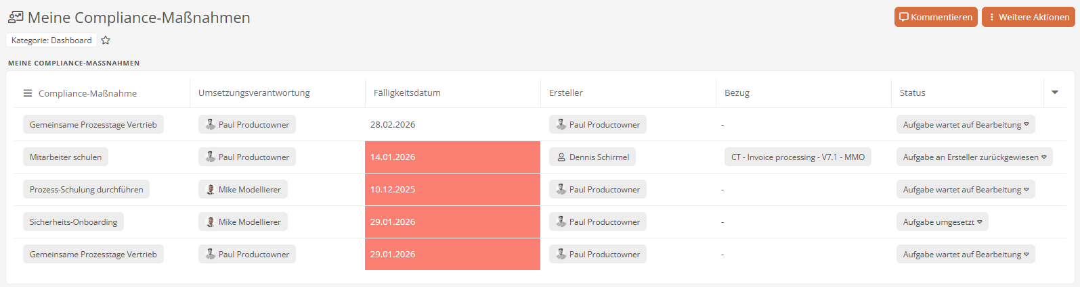The width and height of the screenshot is (1080, 287).
Task: Click Paul Productowner's avatar in the Mitarbeiter schulen row
Action: [x=211, y=157]
